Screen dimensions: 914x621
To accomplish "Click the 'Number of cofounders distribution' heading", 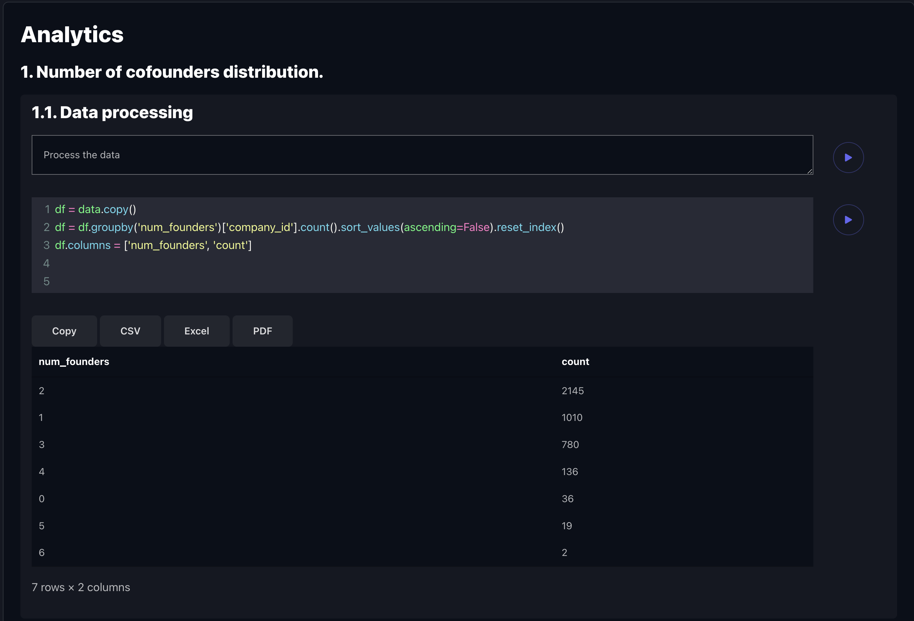I will [172, 72].
